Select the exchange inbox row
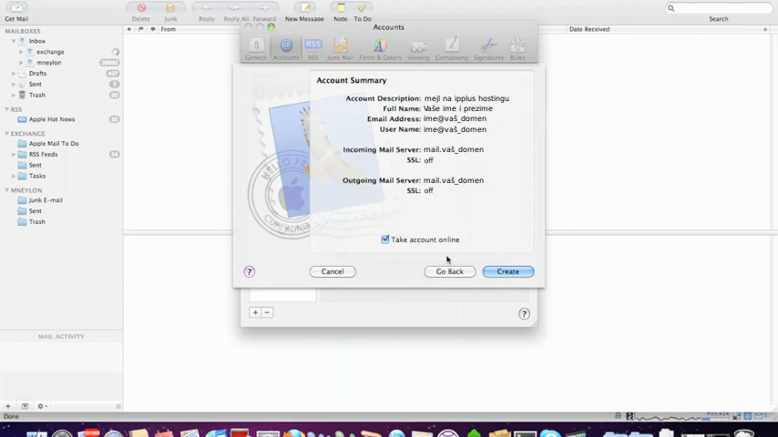Viewport: 778px width, 437px height. point(62,52)
